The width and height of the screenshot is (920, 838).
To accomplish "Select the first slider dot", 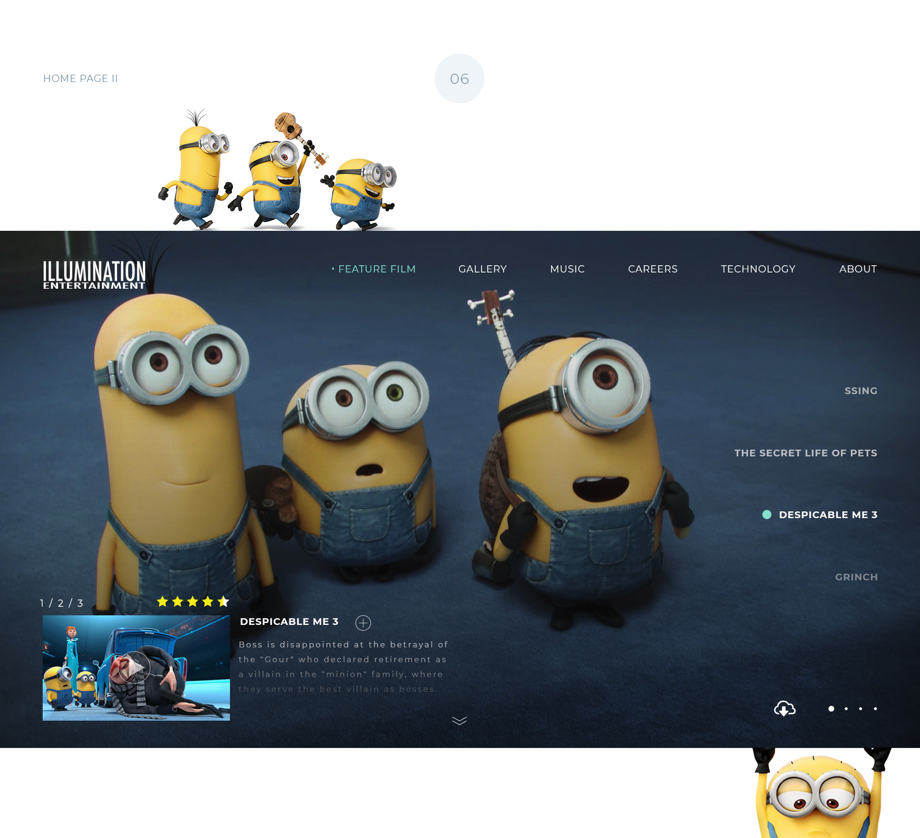I will point(831,709).
